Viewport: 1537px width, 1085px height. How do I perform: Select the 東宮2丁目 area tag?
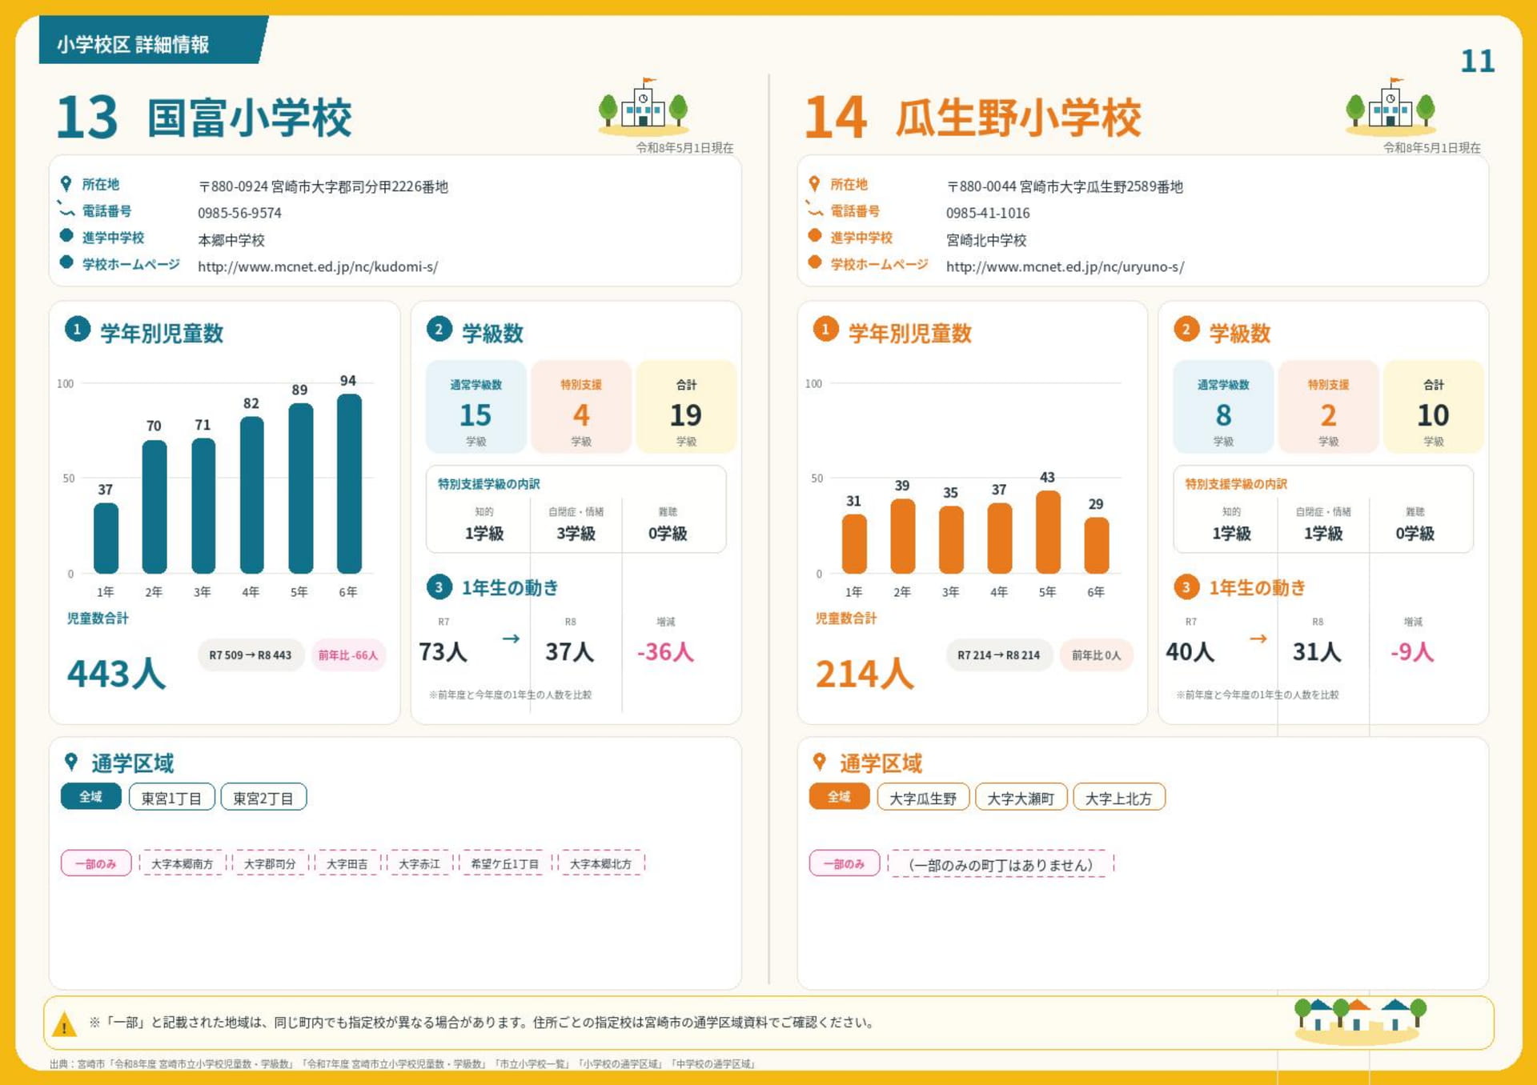tap(263, 797)
